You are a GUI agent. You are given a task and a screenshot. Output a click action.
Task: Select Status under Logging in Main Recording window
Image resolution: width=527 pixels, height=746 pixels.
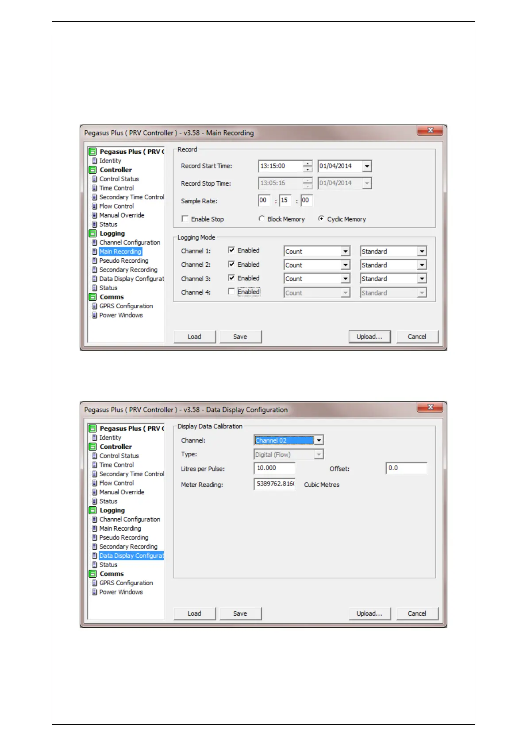point(108,288)
